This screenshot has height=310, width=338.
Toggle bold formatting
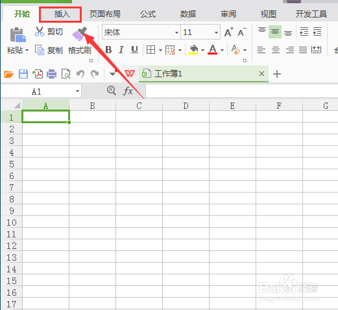(108, 50)
